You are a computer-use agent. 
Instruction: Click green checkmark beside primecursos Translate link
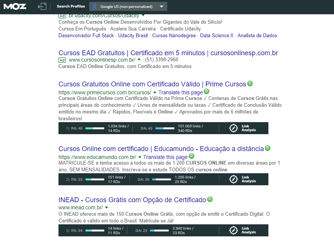[x=207, y=91]
